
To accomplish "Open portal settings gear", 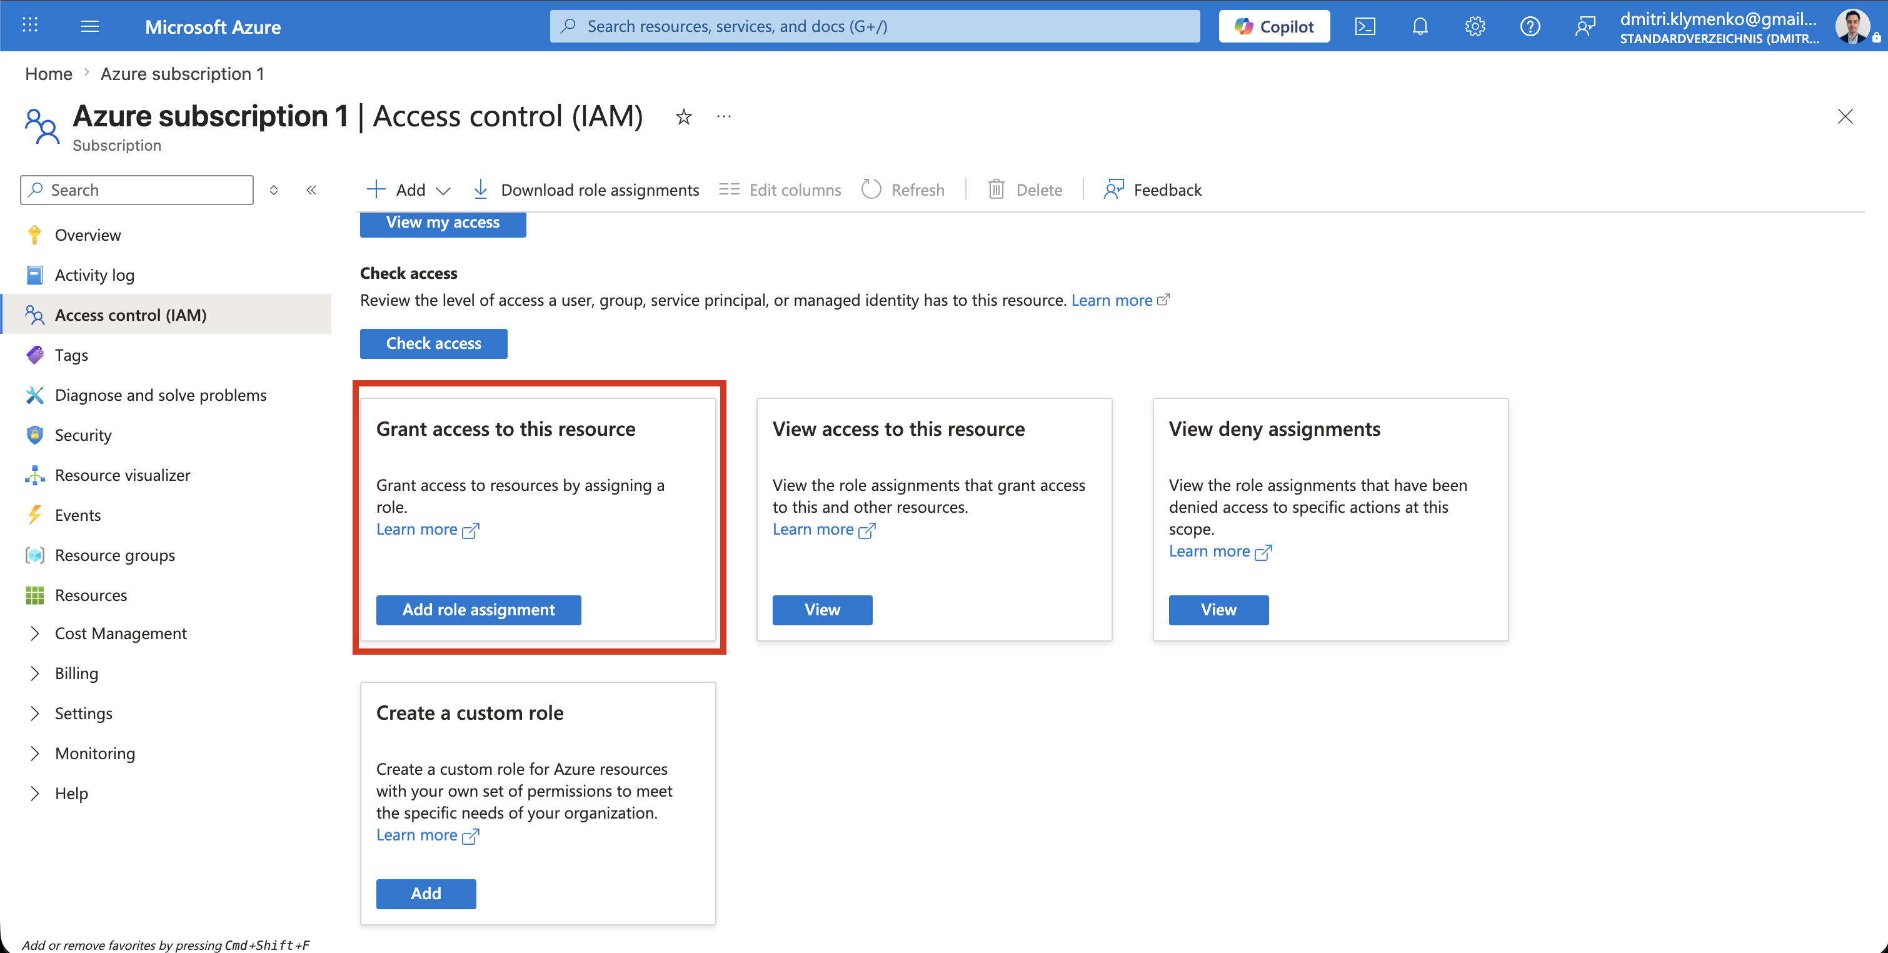I will 1475,26.
